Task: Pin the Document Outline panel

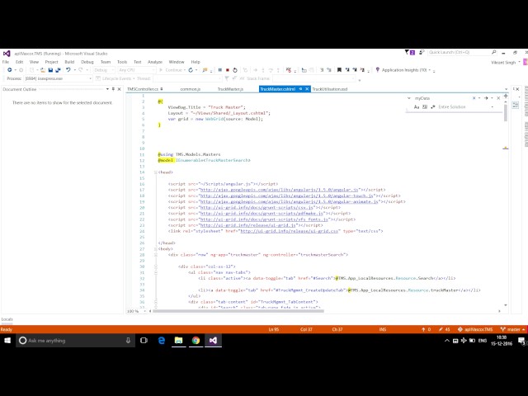Action: click(x=113, y=89)
